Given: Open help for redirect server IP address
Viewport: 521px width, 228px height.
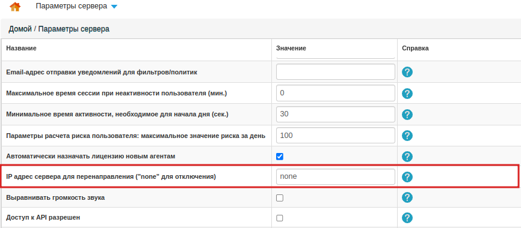Looking at the screenshot, I should point(407,177).
